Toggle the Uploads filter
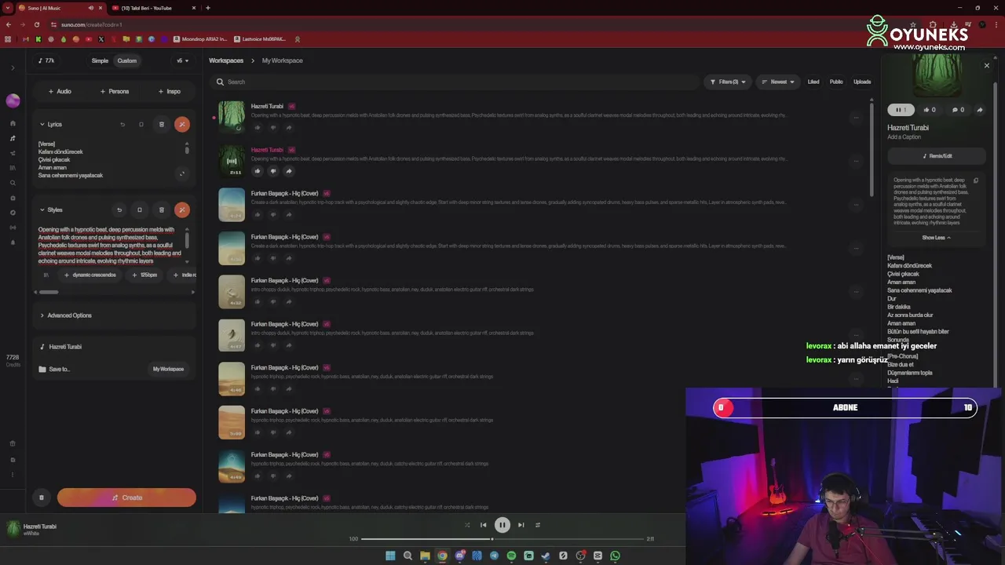Screen dimensions: 1005x565 (x=862, y=82)
